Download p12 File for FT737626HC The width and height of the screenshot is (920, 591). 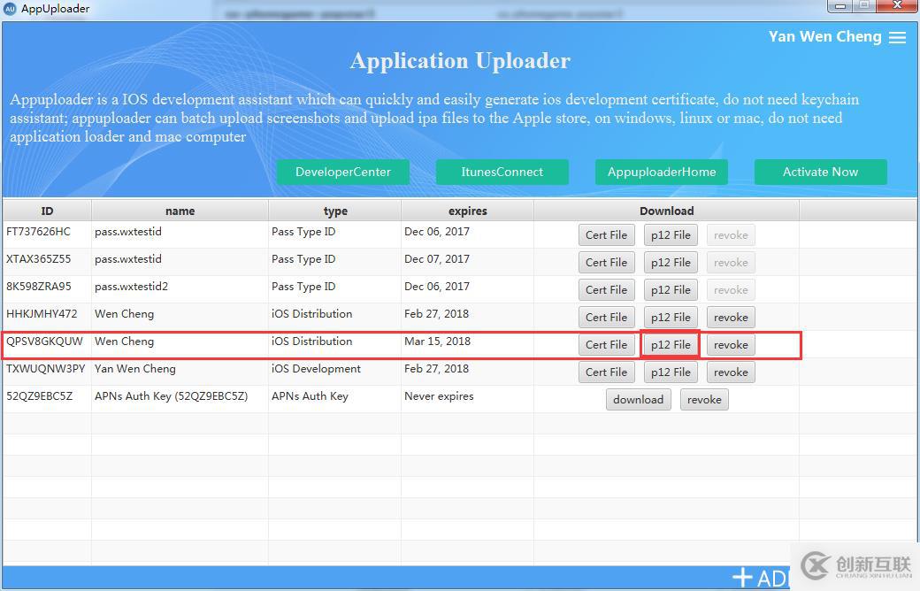[671, 235]
